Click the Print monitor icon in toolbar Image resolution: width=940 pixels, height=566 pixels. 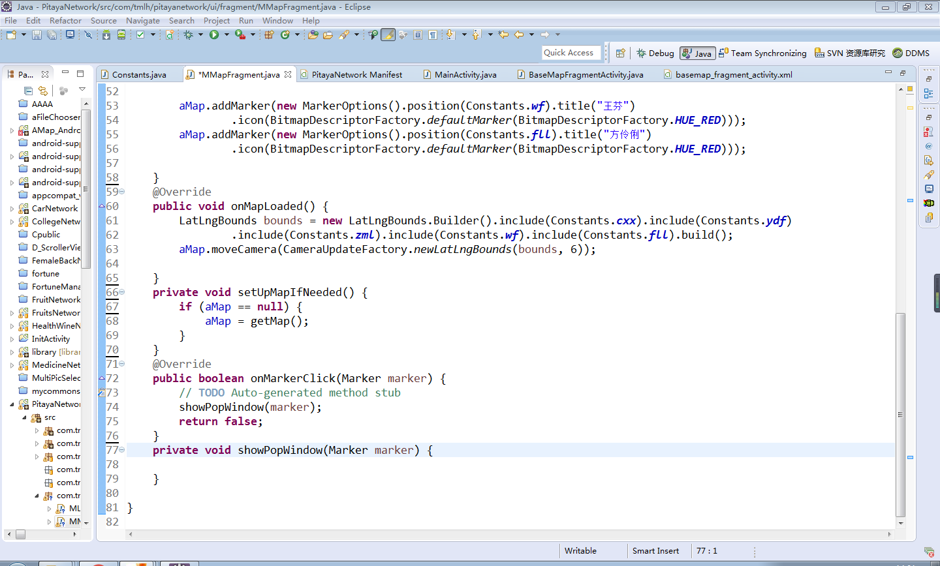70,35
